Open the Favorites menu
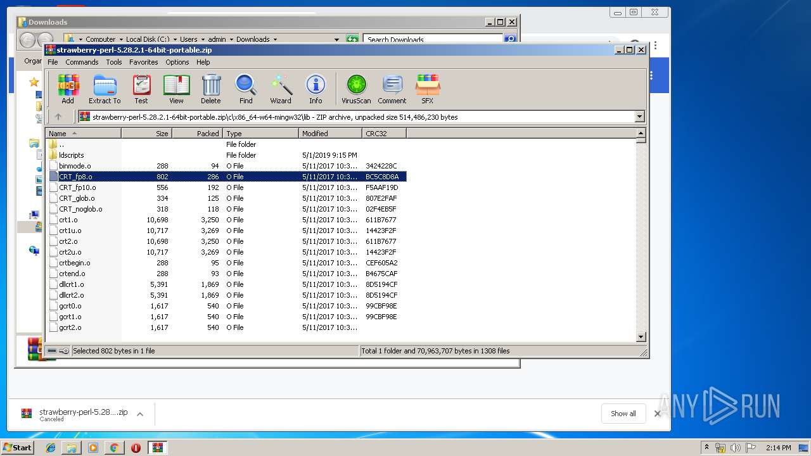The height and width of the screenshot is (456, 811). pos(144,62)
